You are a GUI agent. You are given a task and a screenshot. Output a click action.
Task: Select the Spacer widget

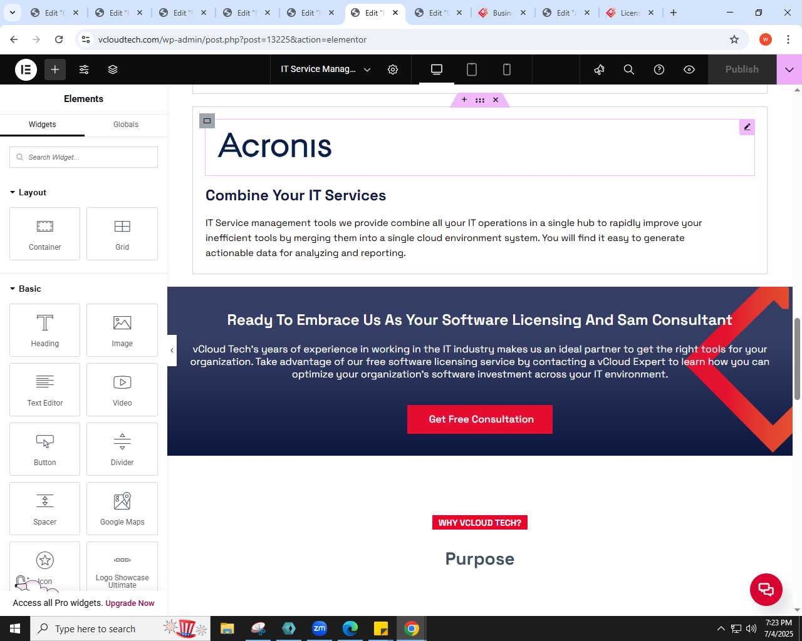coord(44,508)
